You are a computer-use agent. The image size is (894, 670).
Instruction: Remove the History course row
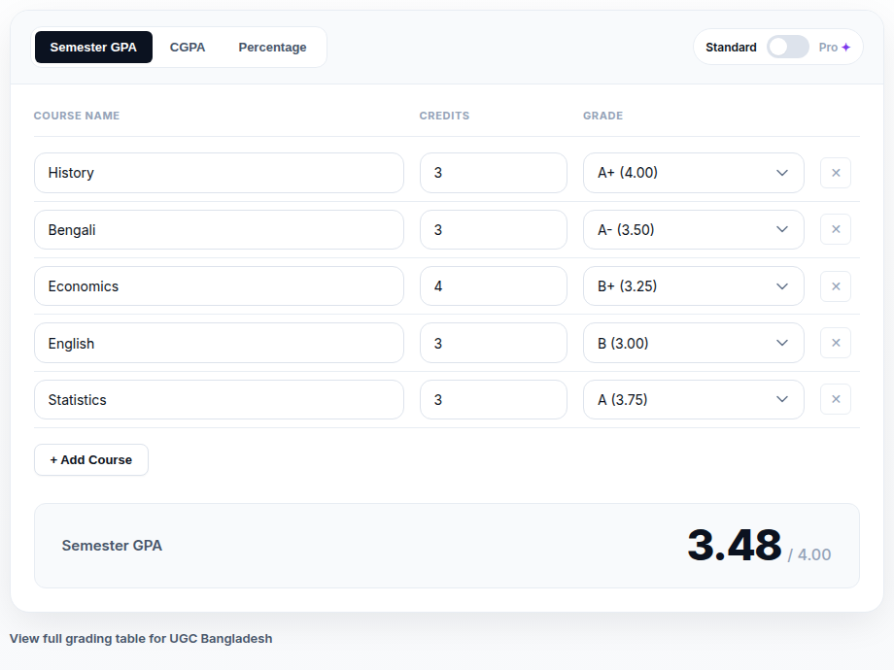click(836, 173)
